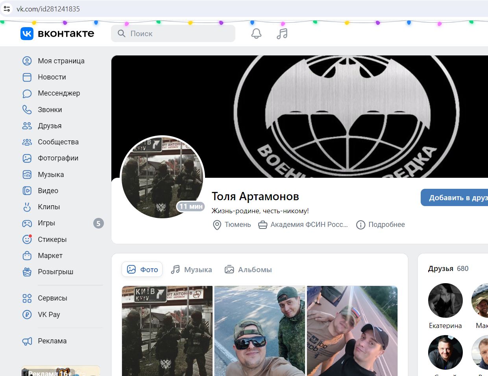Screen dimensions: 488x376
Task: Click the Игры badge showing 5
Action: pyautogui.click(x=98, y=223)
